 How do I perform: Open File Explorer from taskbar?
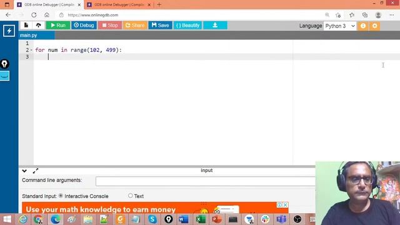88,219
